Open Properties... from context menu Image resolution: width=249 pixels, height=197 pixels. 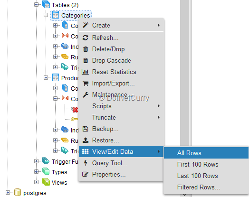click(x=121, y=175)
